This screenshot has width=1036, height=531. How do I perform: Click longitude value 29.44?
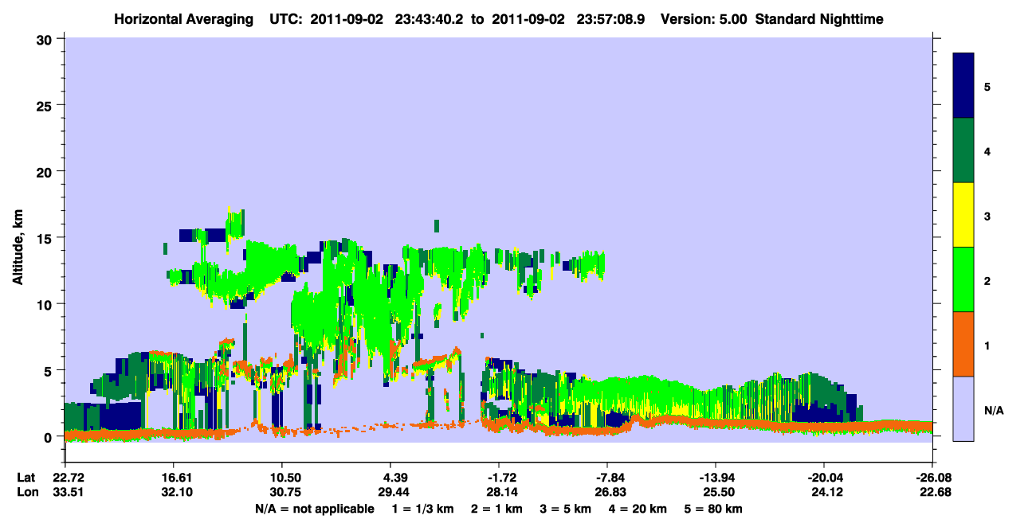pyautogui.click(x=390, y=492)
